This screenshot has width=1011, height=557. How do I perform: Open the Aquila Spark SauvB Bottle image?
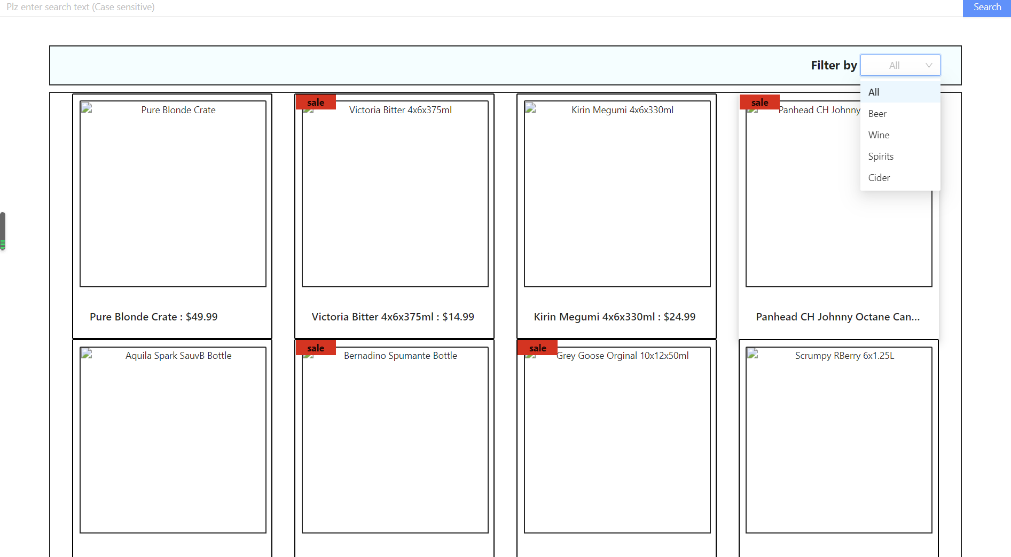173,440
